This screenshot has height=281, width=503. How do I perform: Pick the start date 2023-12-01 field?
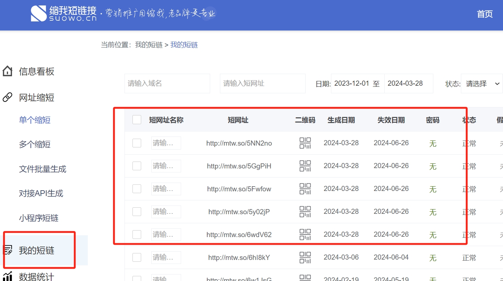352,84
